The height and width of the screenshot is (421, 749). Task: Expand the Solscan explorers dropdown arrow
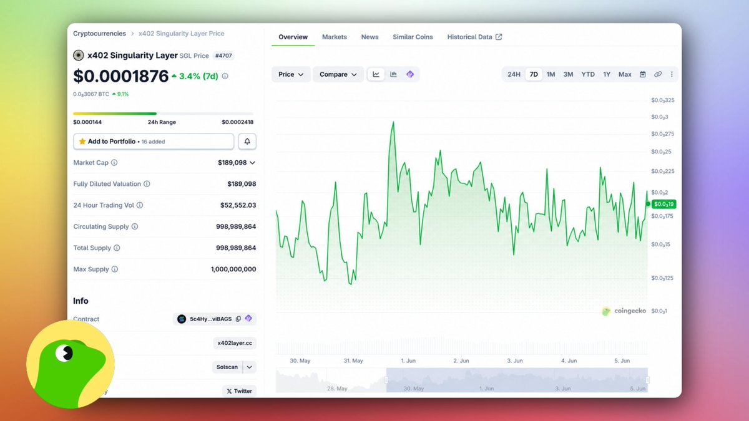249,367
